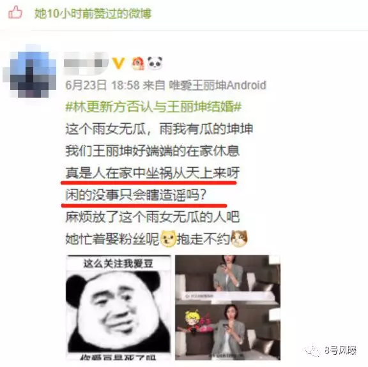Open the blurred user avatar
The image size is (368, 367).
pyautogui.click(x=30, y=73)
